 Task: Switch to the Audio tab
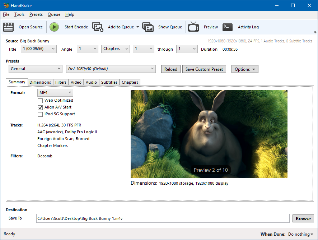tap(91, 82)
